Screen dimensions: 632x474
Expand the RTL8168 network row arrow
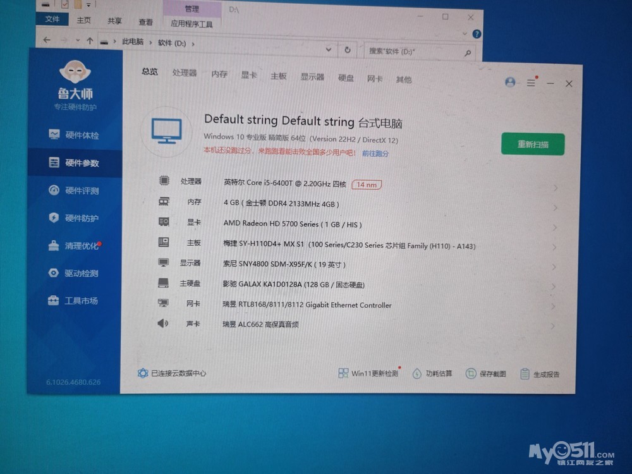(x=554, y=307)
